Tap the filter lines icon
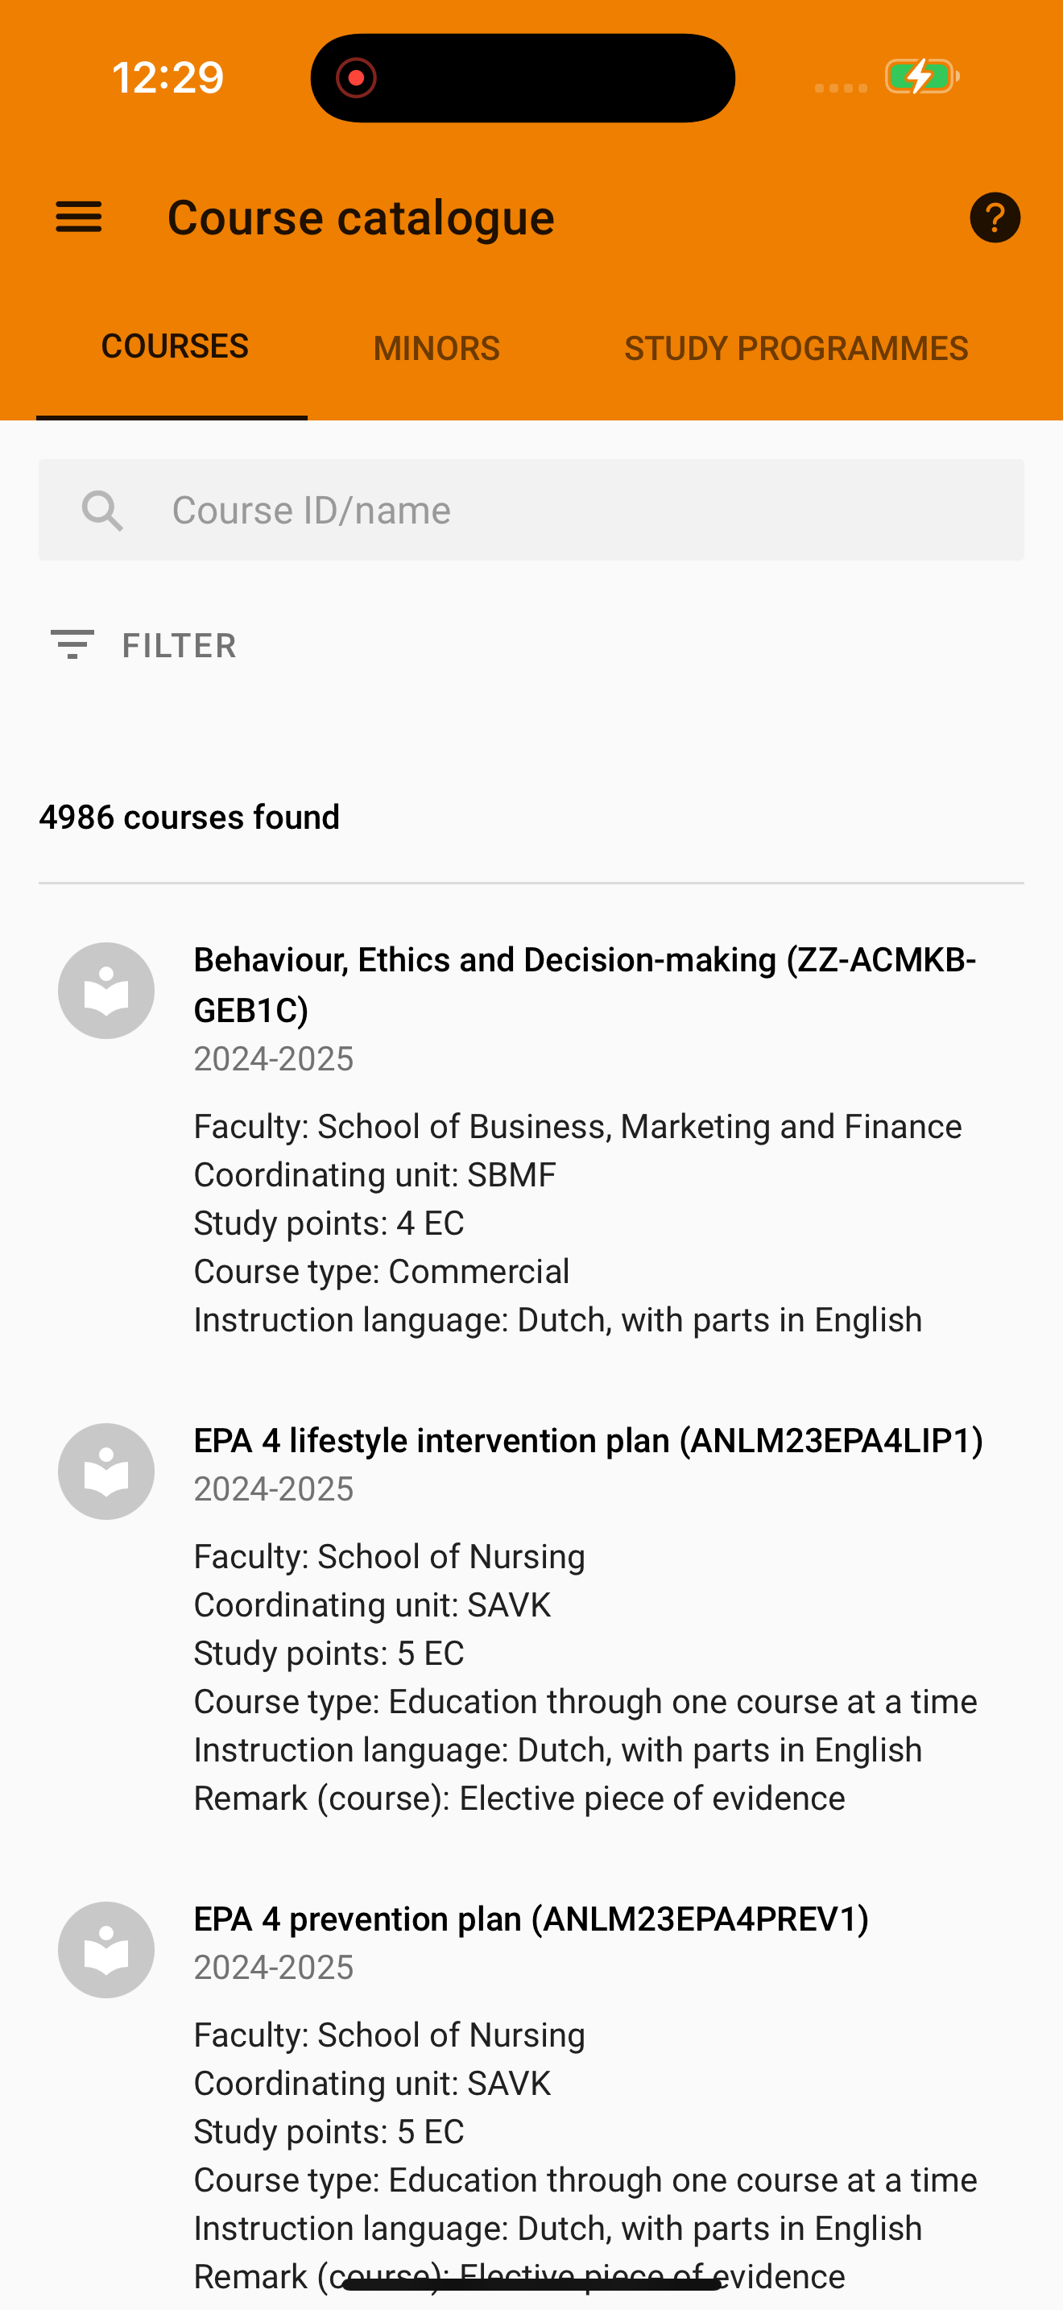Viewport: 1063px width, 2310px height. click(x=72, y=645)
